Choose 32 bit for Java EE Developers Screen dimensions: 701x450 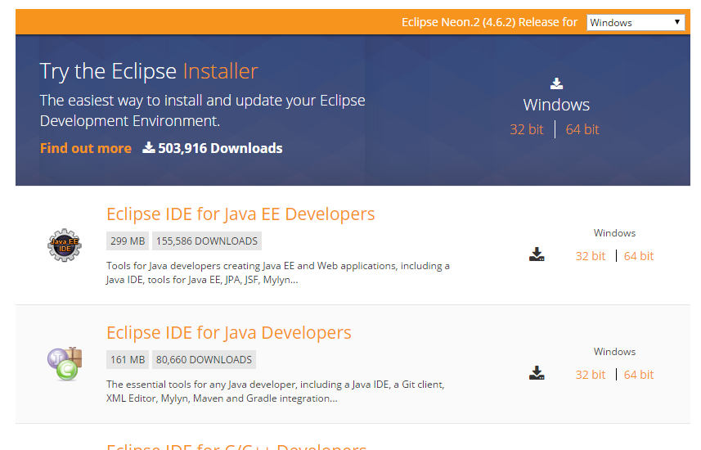590,256
